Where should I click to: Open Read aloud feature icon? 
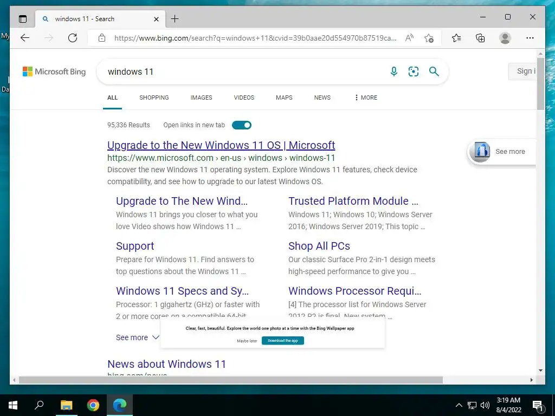click(410, 38)
